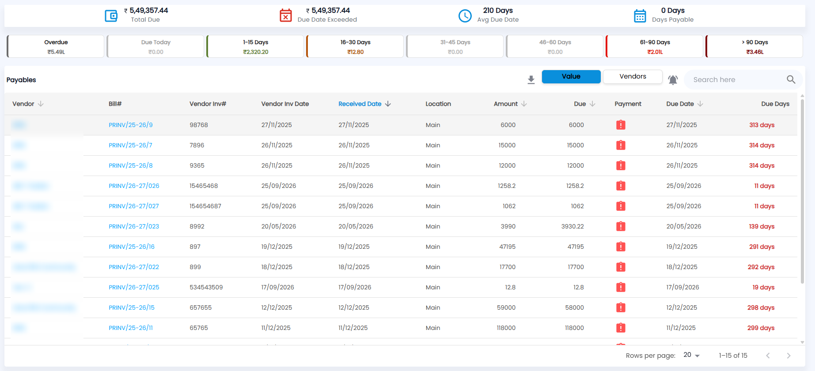815x371 pixels.
Task: Click the Due Date Exceeded calendar icon
Action: coord(286,15)
